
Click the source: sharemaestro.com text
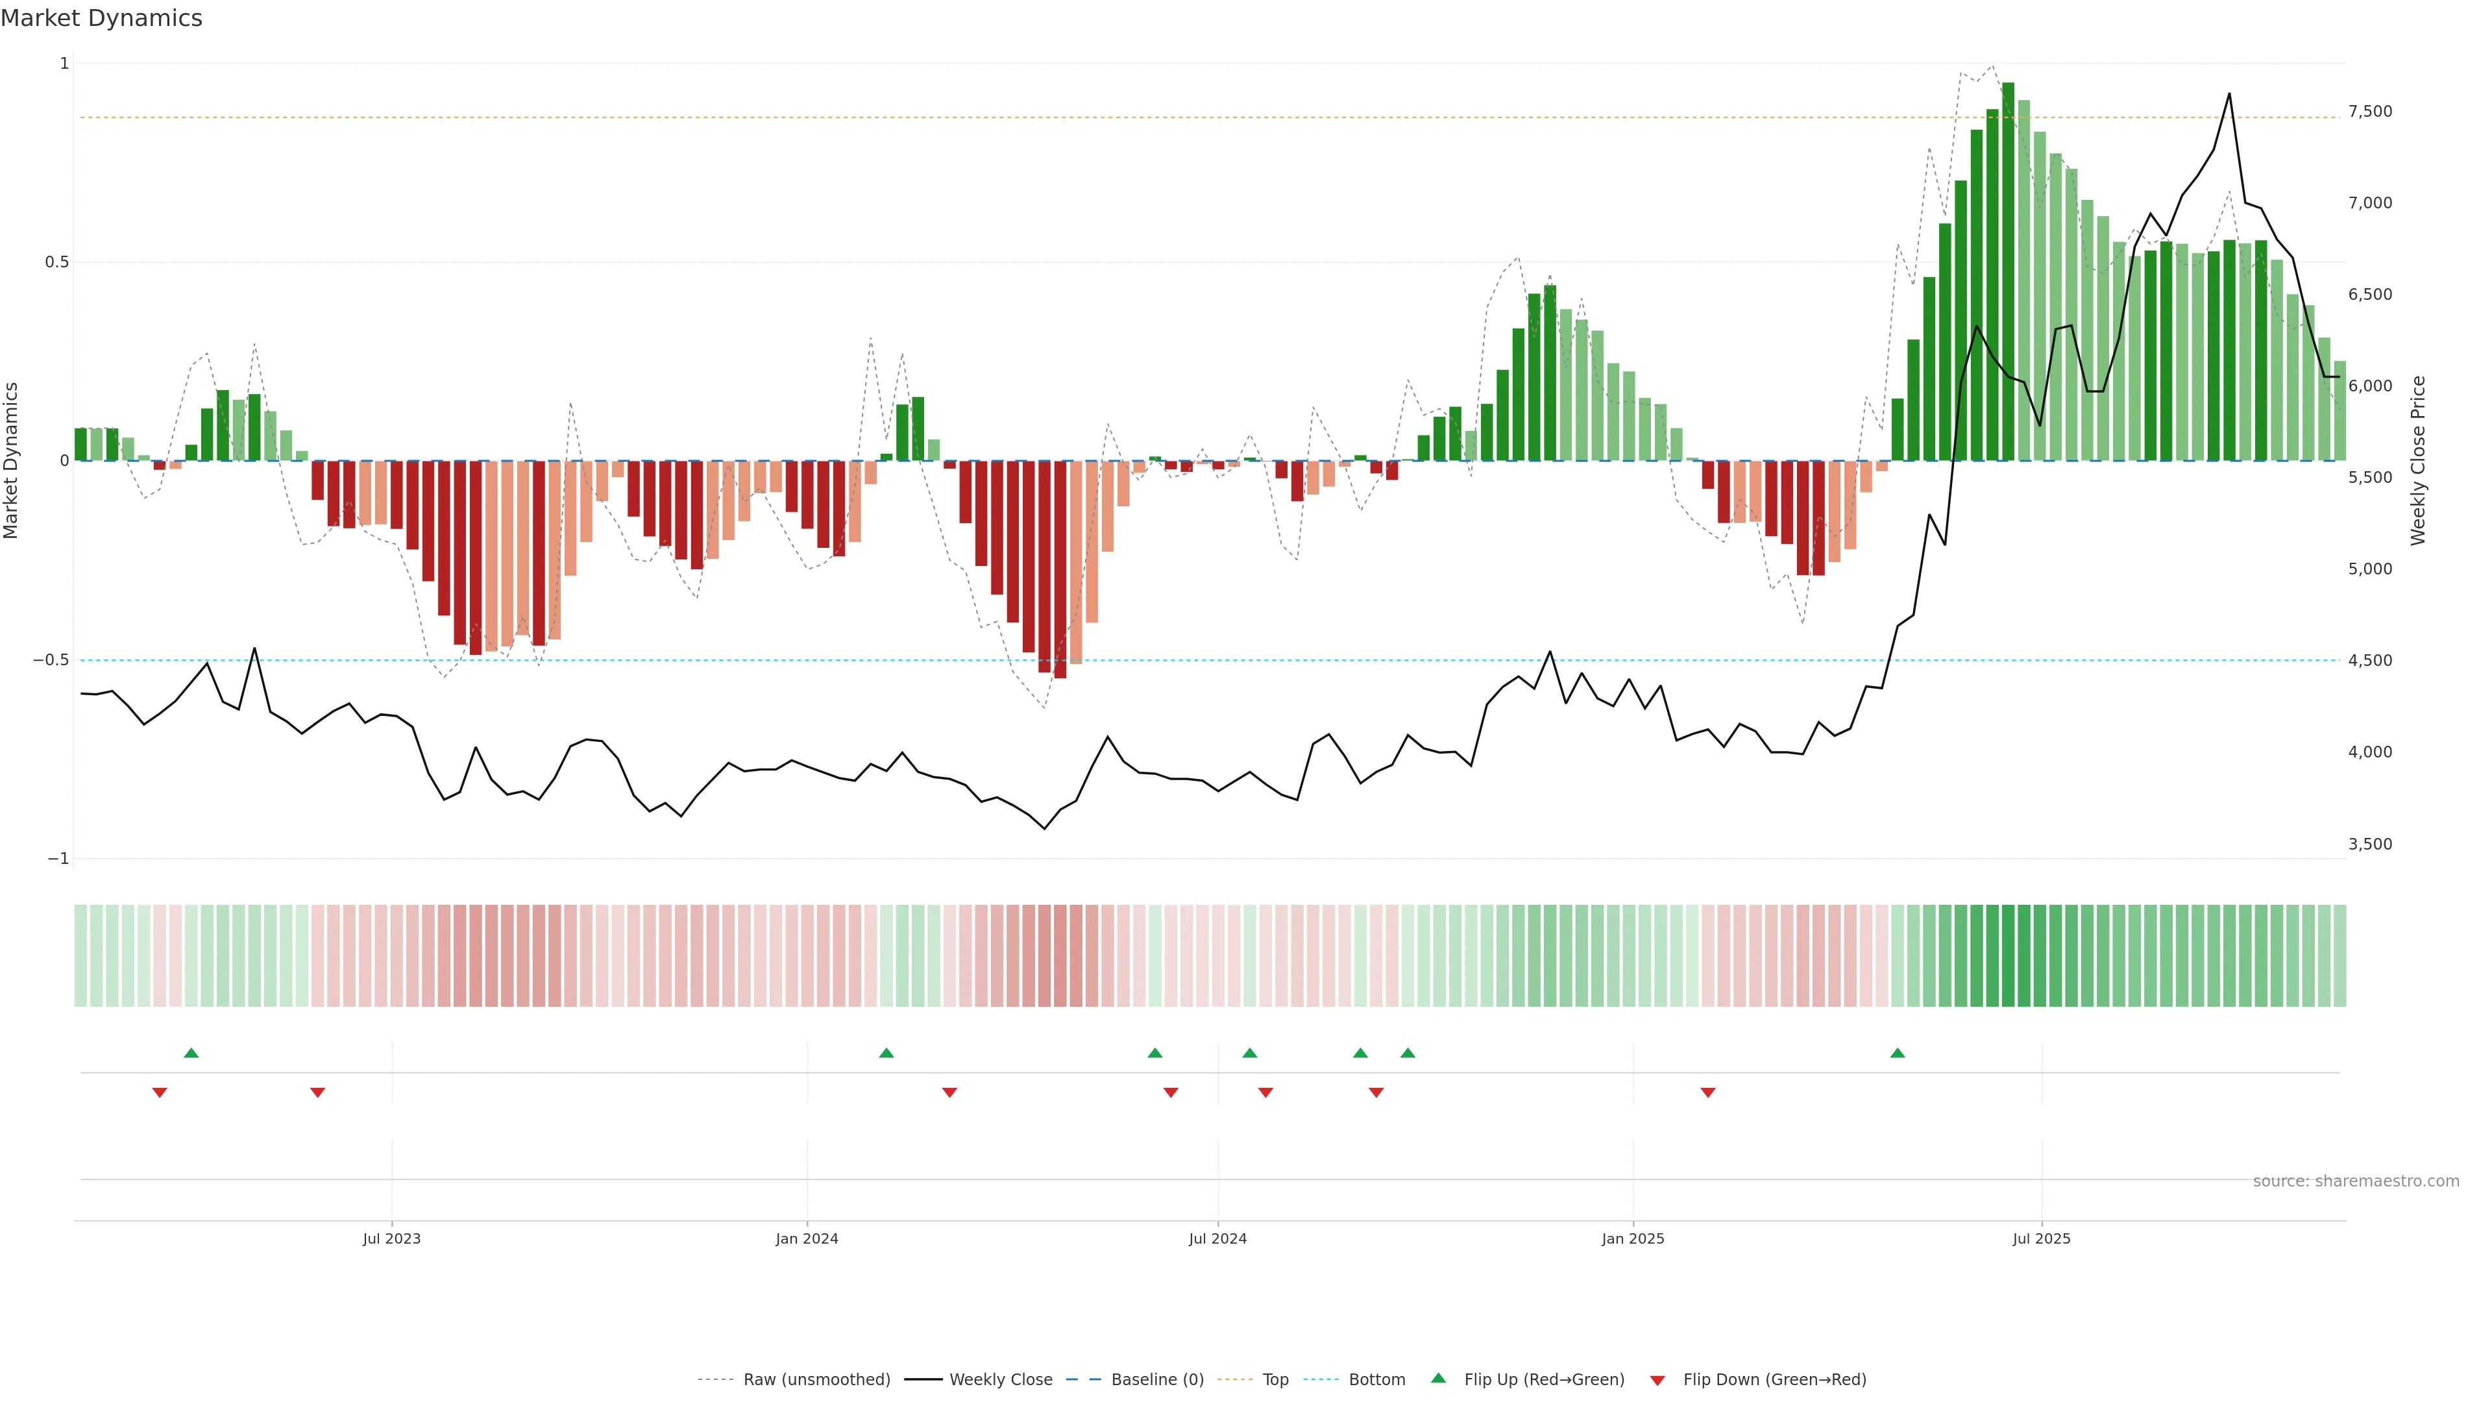[2356, 1181]
